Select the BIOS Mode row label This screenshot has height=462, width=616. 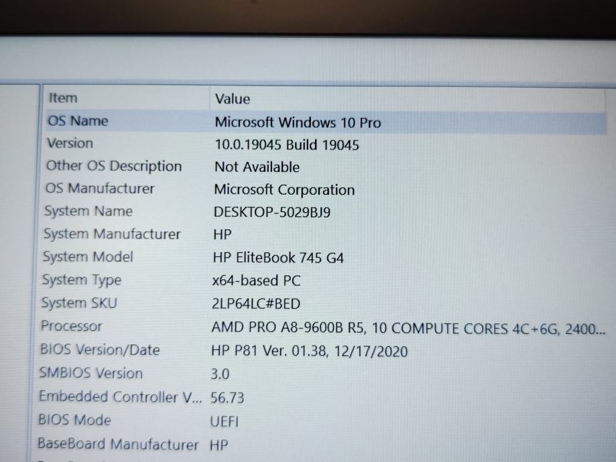(74, 420)
